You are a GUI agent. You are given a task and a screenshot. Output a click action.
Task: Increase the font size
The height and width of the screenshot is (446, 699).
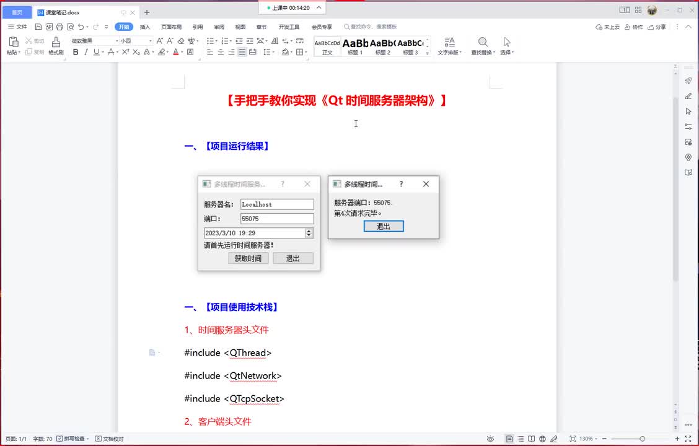tap(160, 40)
